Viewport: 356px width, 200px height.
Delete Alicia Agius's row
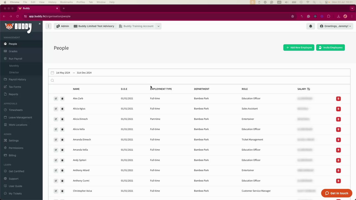click(338, 109)
